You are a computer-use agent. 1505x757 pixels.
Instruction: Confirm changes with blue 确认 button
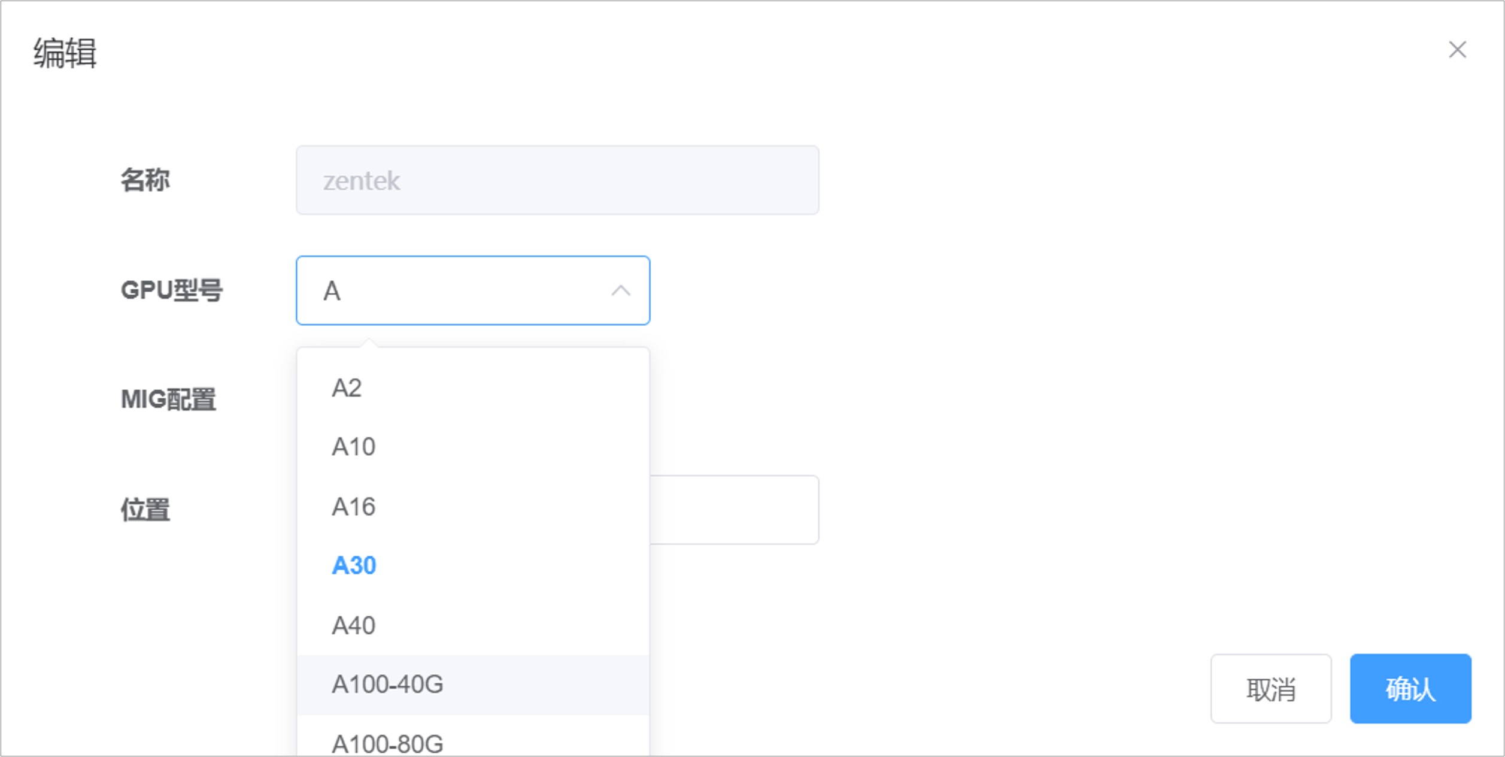1410,689
